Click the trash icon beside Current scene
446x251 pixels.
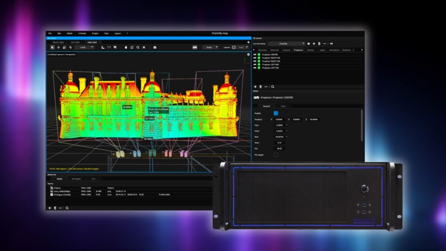[x=319, y=44]
